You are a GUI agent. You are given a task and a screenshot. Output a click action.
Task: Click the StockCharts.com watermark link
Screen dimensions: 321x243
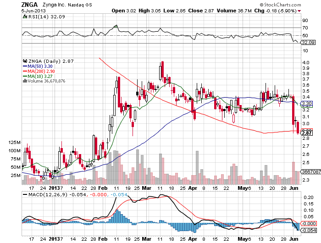280,5
